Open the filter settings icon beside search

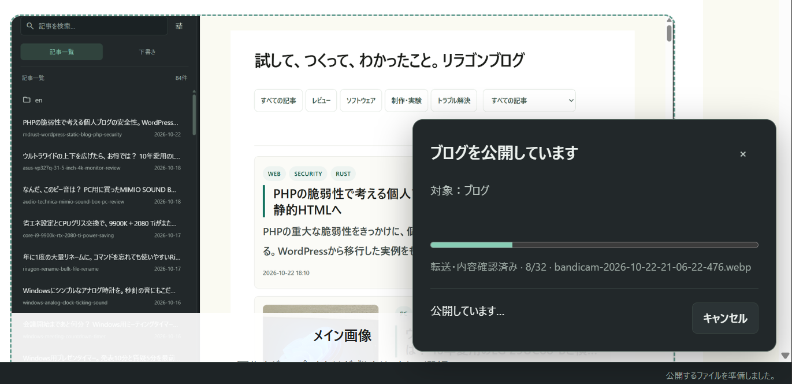(179, 26)
